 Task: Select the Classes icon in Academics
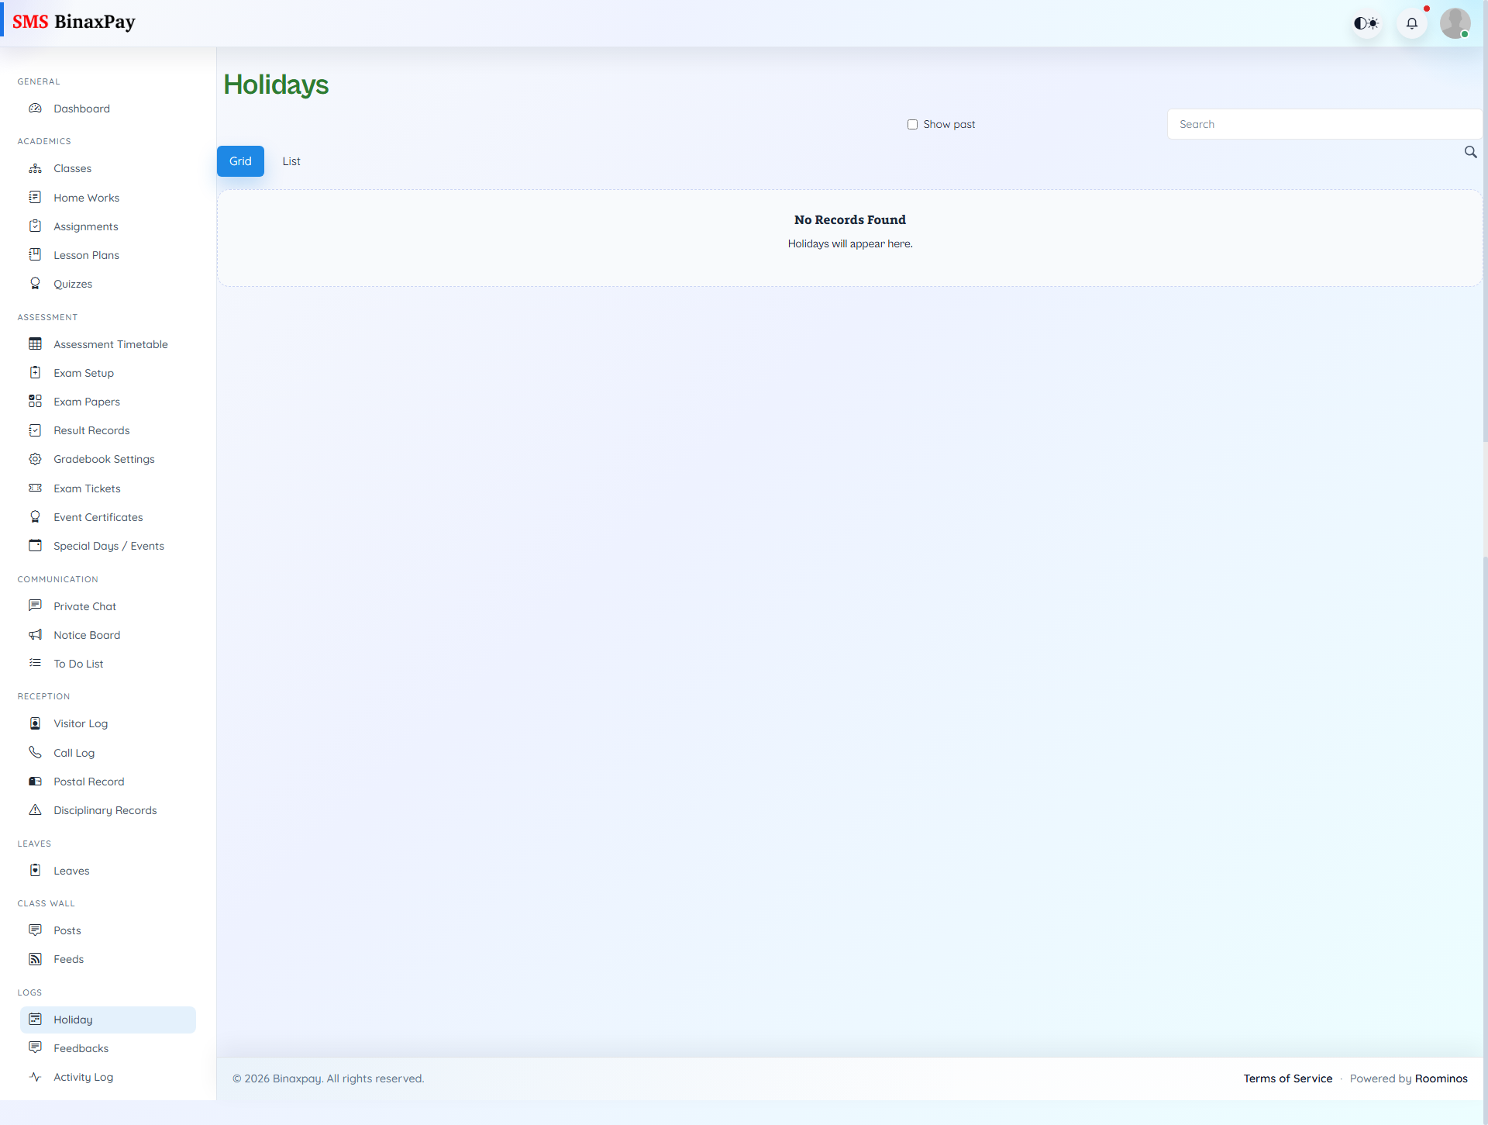pyautogui.click(x=36, y=168)
